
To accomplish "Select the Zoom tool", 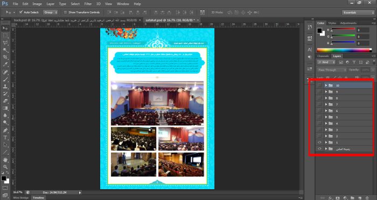I will click(5, 167).
